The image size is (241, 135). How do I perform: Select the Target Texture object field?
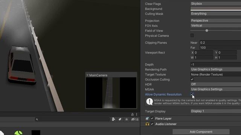tap(216, 74)
